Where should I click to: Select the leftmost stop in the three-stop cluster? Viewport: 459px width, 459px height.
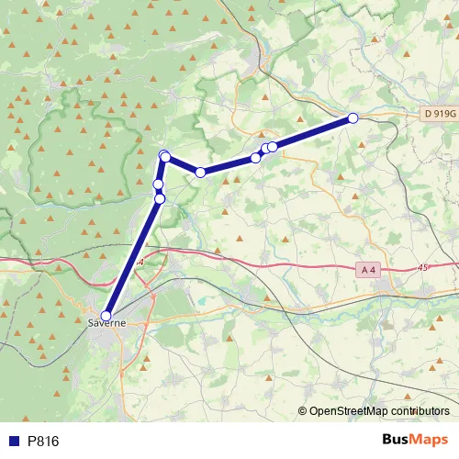(255, 158)
